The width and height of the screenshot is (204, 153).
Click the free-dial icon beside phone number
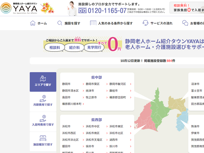83,11
